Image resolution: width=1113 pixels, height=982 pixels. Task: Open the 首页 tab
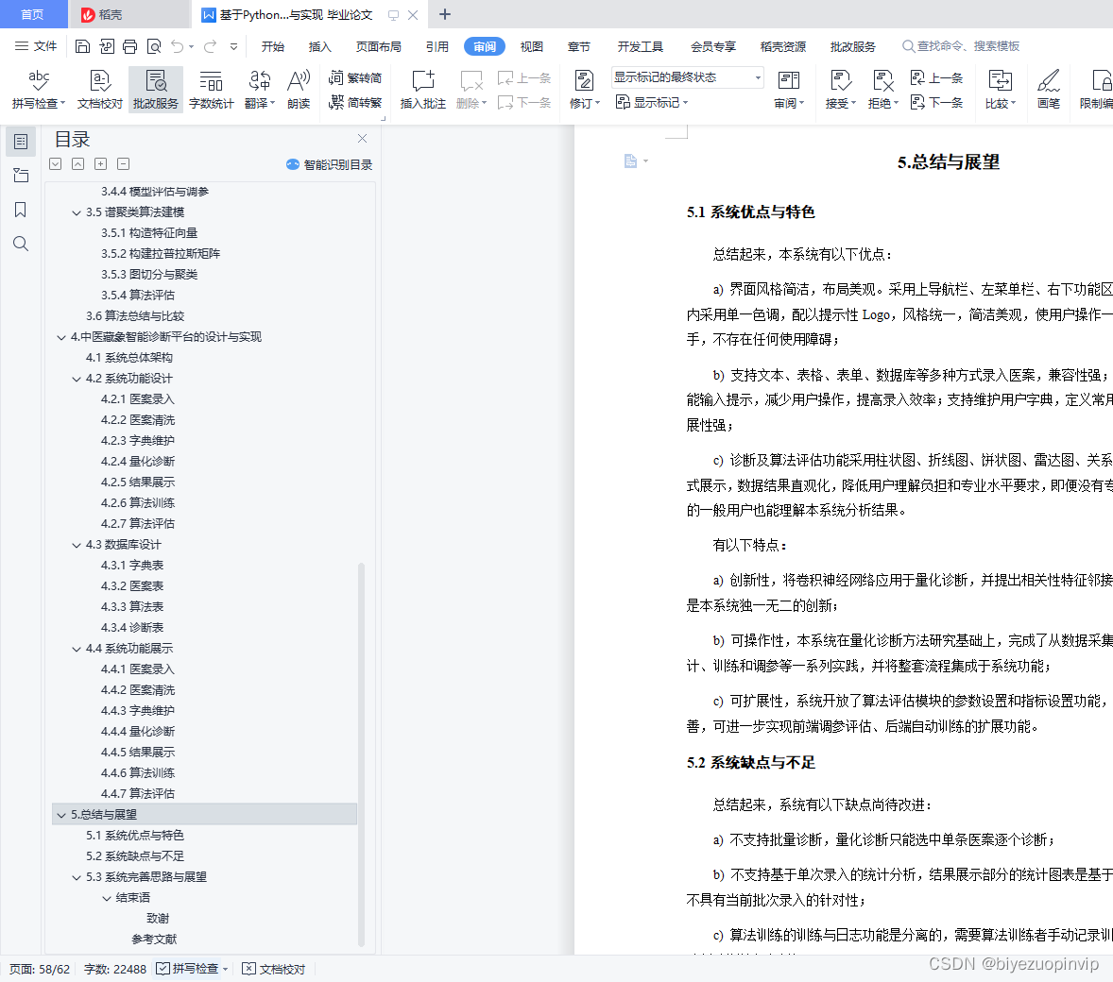(33, 14)
